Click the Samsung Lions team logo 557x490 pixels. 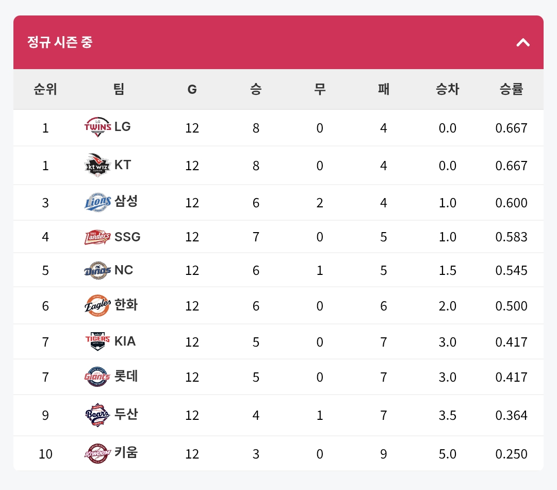[97, 202]
